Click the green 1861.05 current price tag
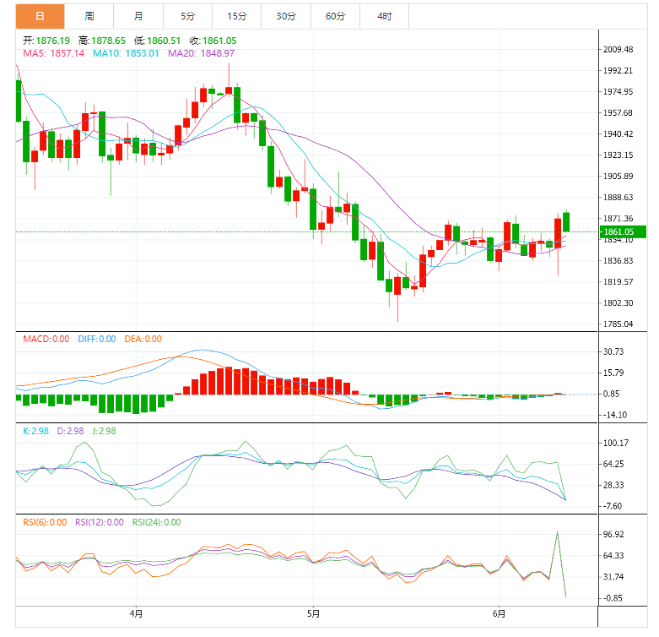Viewport: 659px width, 637px height. 623,231
